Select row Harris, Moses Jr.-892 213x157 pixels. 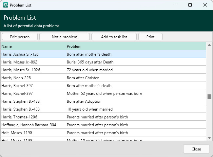point(103,62)
